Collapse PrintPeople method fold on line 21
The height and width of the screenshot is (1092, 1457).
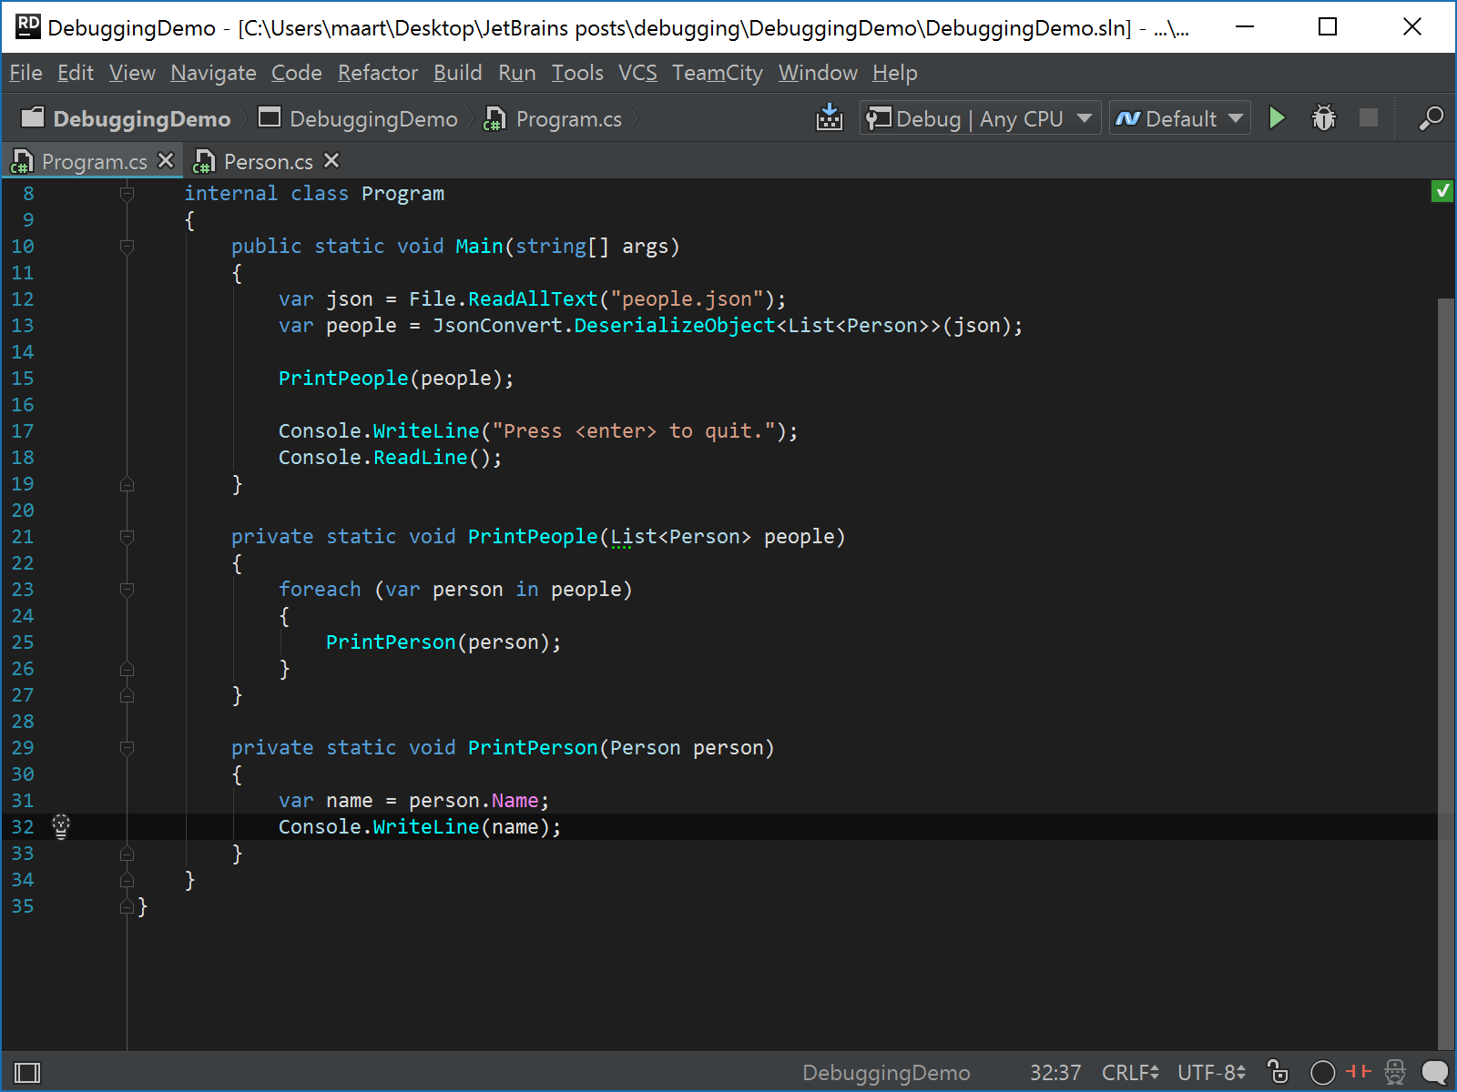click(x=127, y=536)
